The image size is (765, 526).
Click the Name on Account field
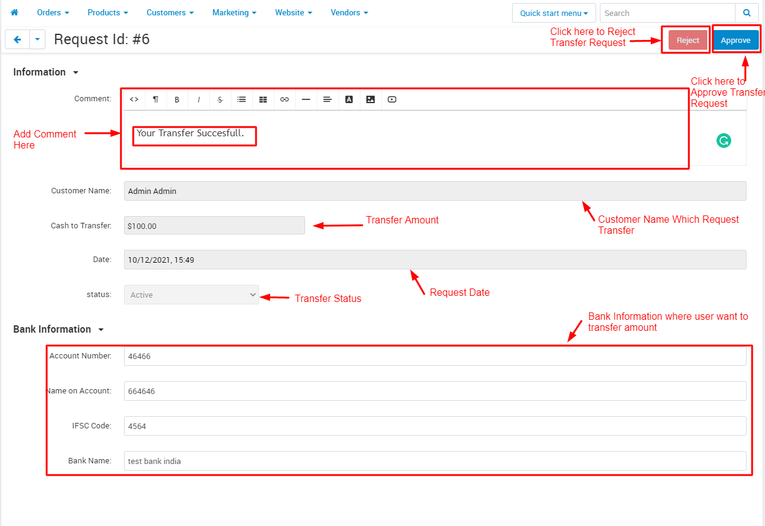point(435,391)
